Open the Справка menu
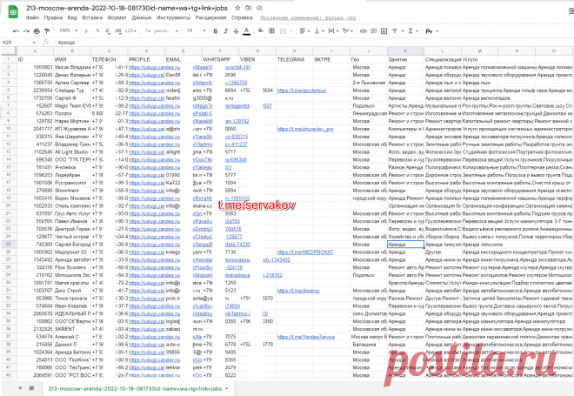This screenshot has height=396, width=574. [242, 17]
